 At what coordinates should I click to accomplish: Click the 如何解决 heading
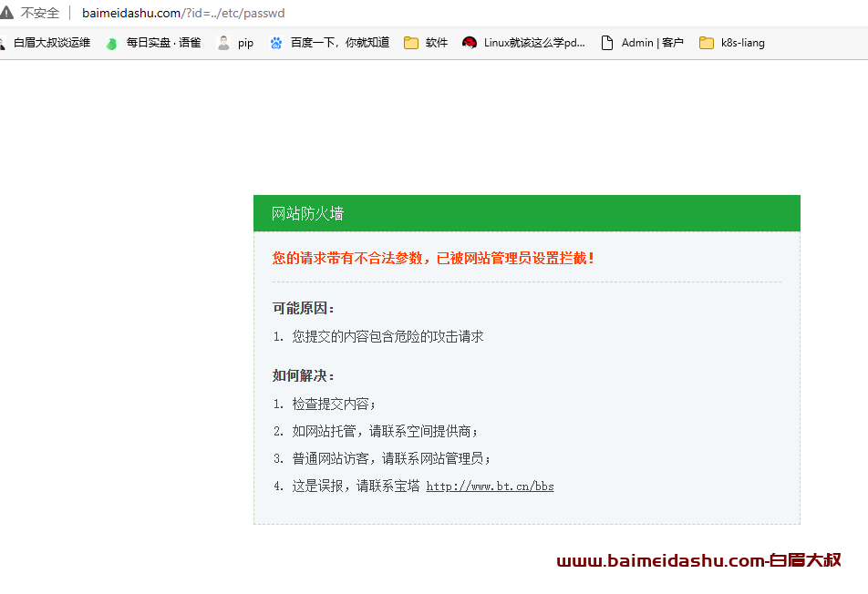point(304,375)
